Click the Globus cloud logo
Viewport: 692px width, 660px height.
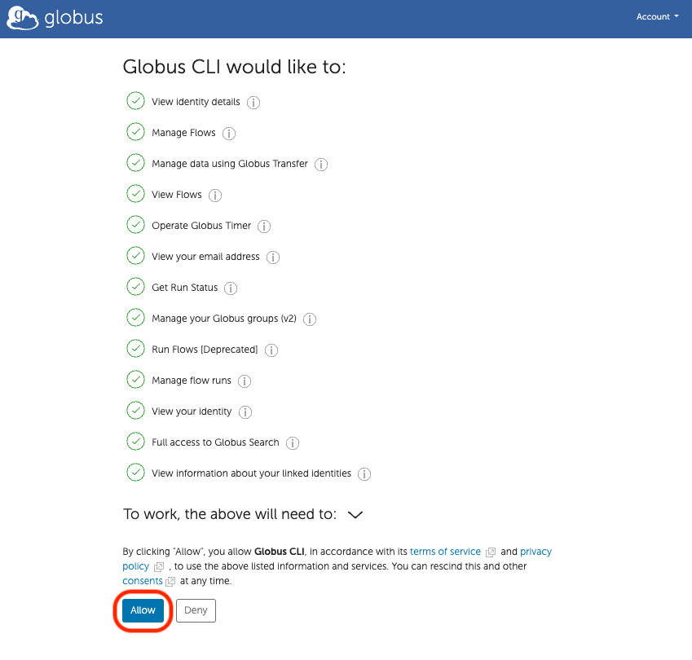point(23,16)
